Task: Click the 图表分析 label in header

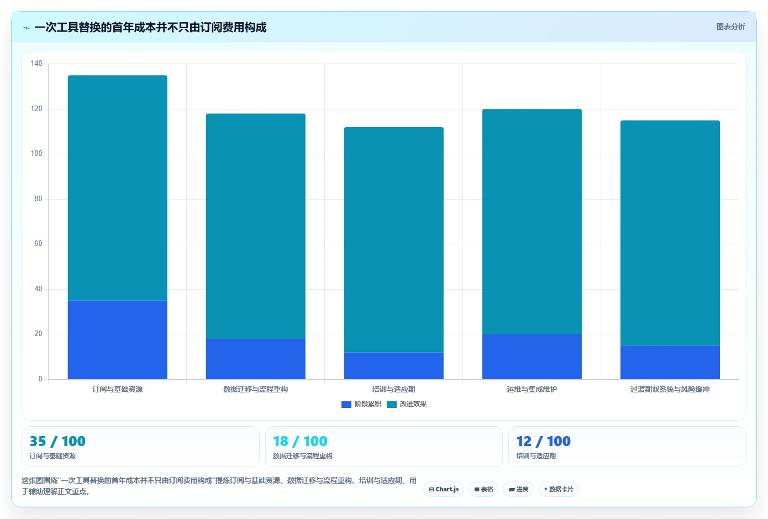Action: point(730,27)
